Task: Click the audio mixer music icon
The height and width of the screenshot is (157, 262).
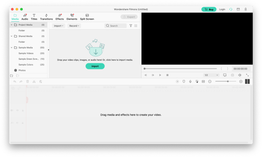Action: [x=197, y=81]
